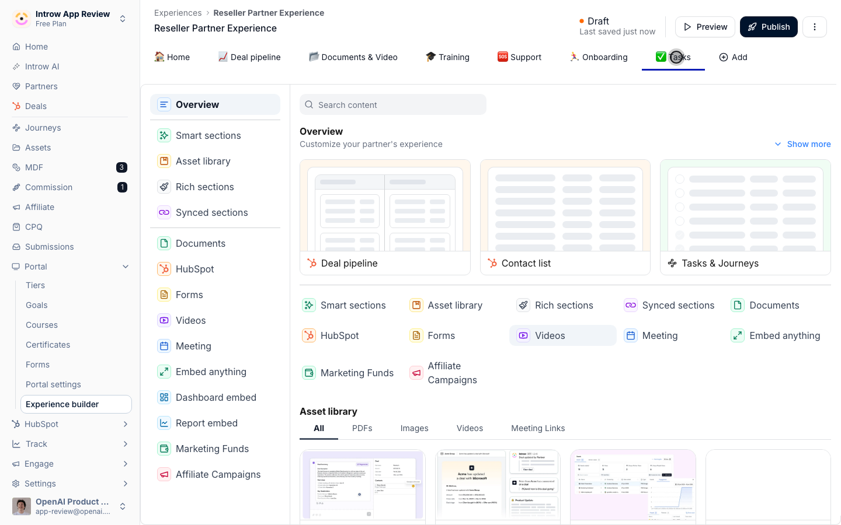Click the Meeting calendar icon in left panel

click(x=164, y=346)
